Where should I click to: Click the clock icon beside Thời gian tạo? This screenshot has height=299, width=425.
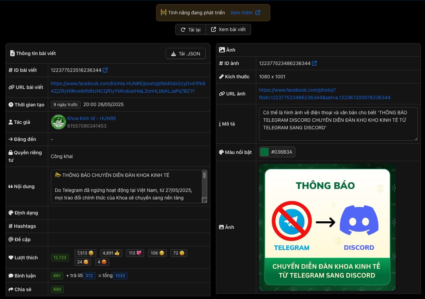pyautogui.click(x=11, y=105)
